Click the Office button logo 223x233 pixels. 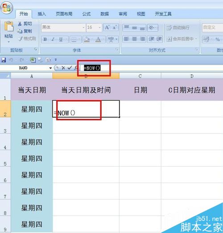6,7
